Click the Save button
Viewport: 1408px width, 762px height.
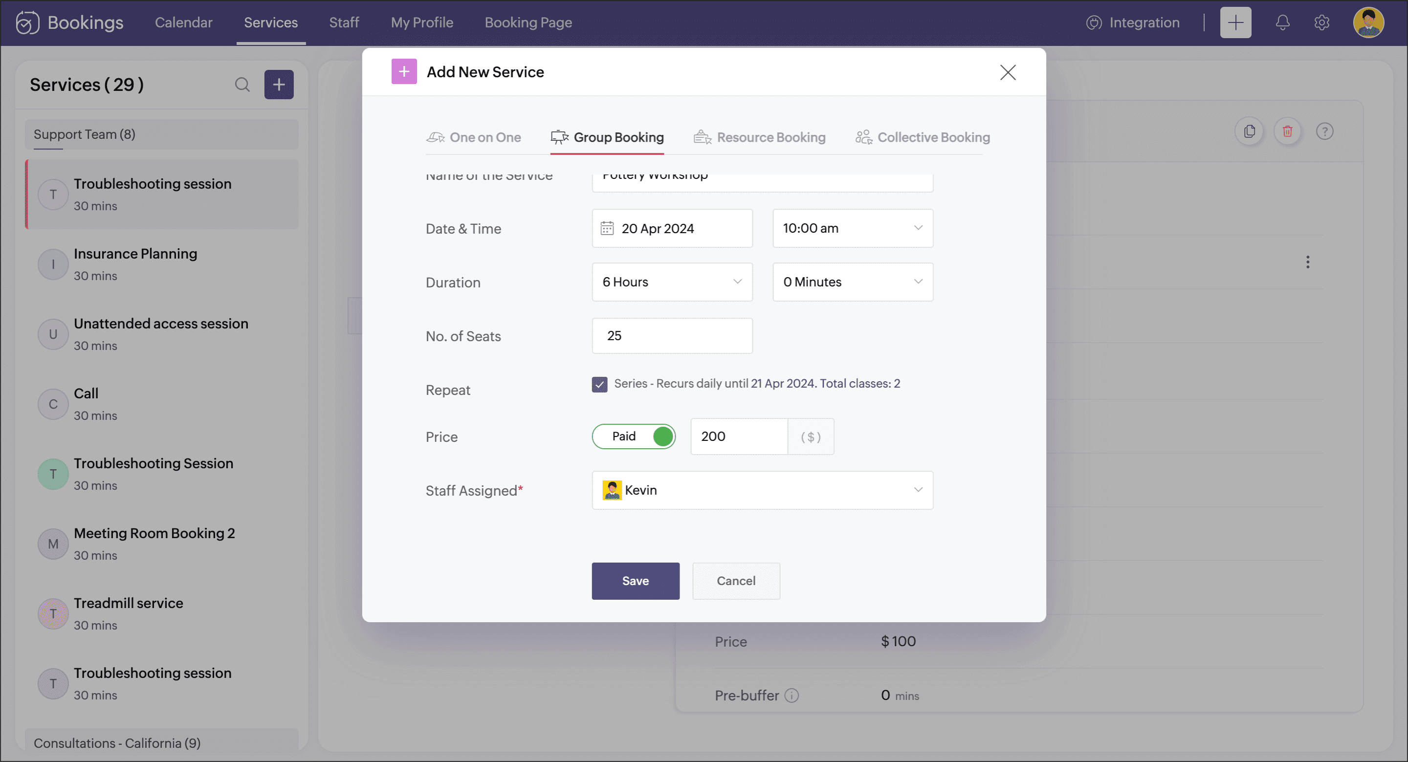[x=635, y=581]
